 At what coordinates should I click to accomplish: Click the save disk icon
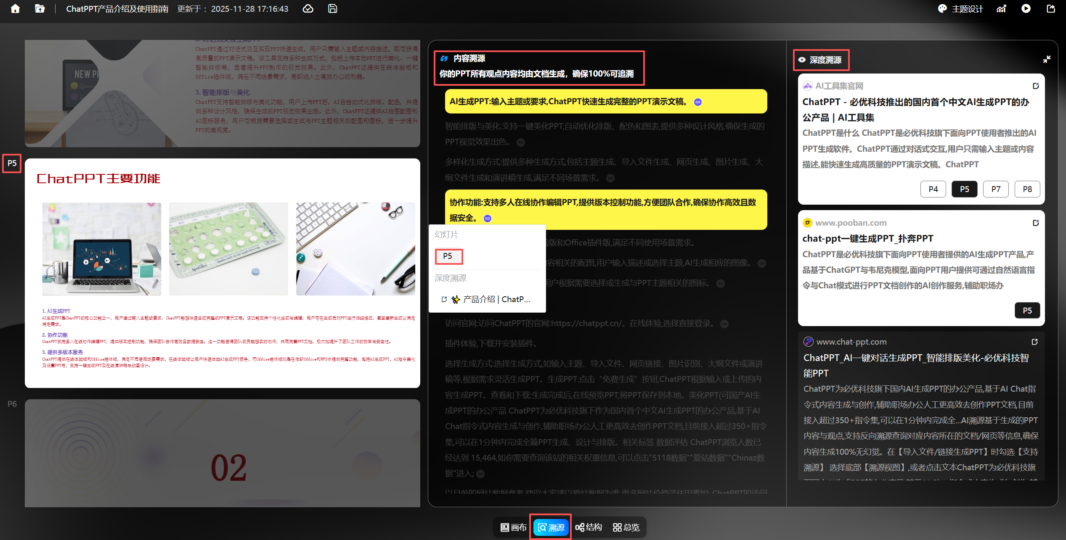point(332,9)
